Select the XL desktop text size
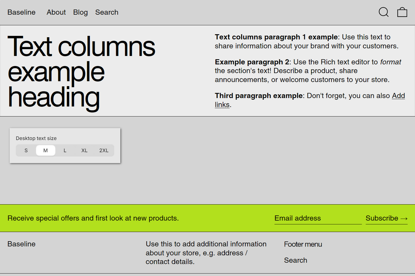 [x=84, y=150]
